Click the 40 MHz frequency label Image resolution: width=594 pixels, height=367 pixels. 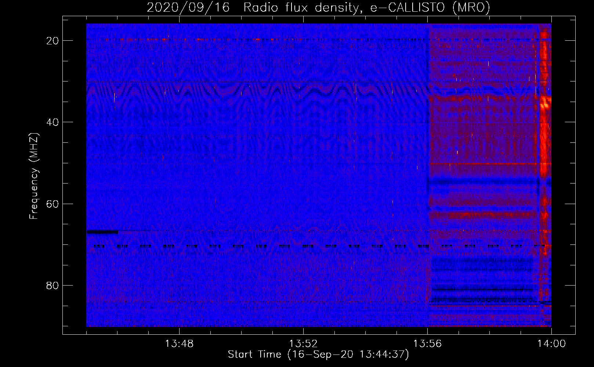pyautogui.click(x=52, y=122)
